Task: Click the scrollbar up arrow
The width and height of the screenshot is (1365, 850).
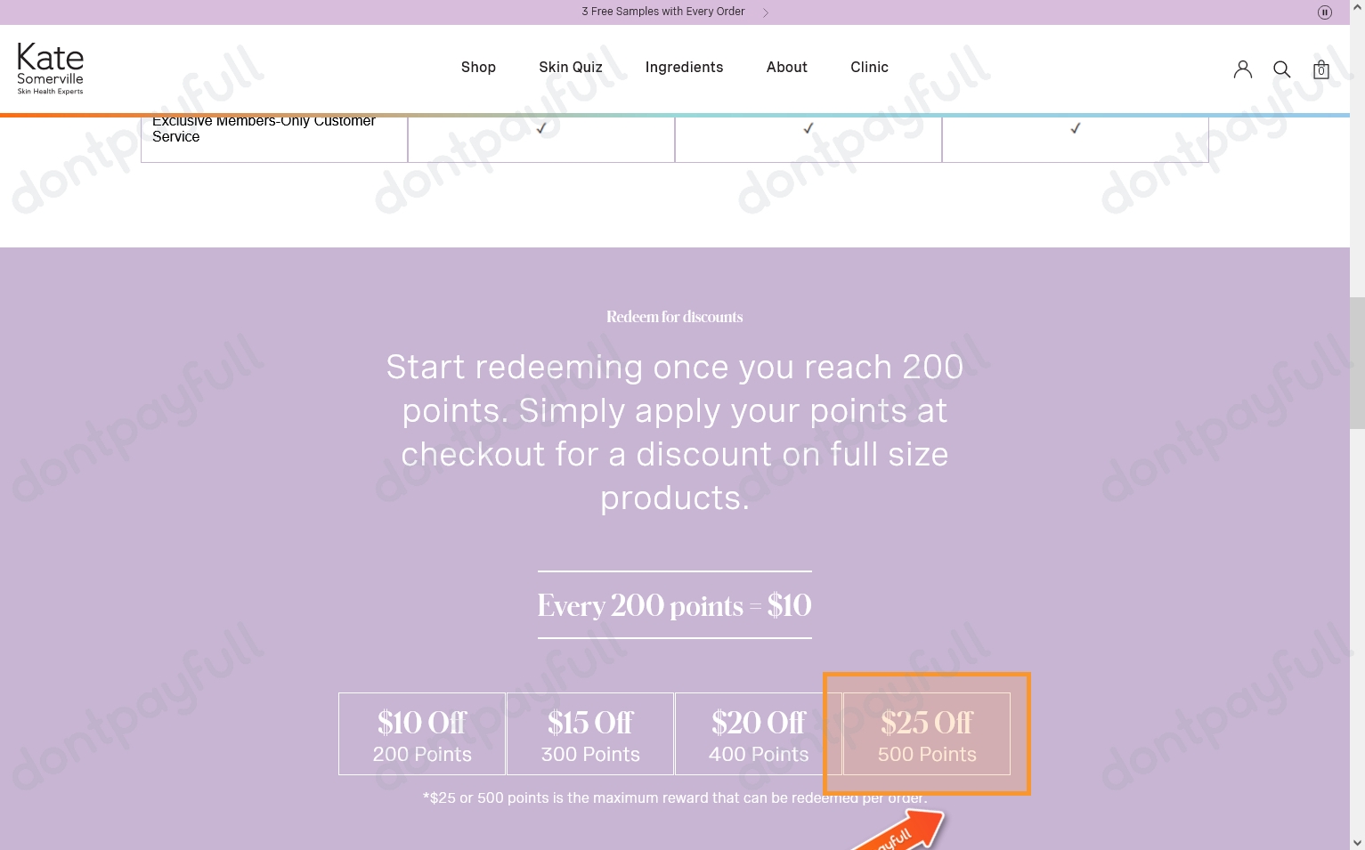Action: click(1357, 7)
